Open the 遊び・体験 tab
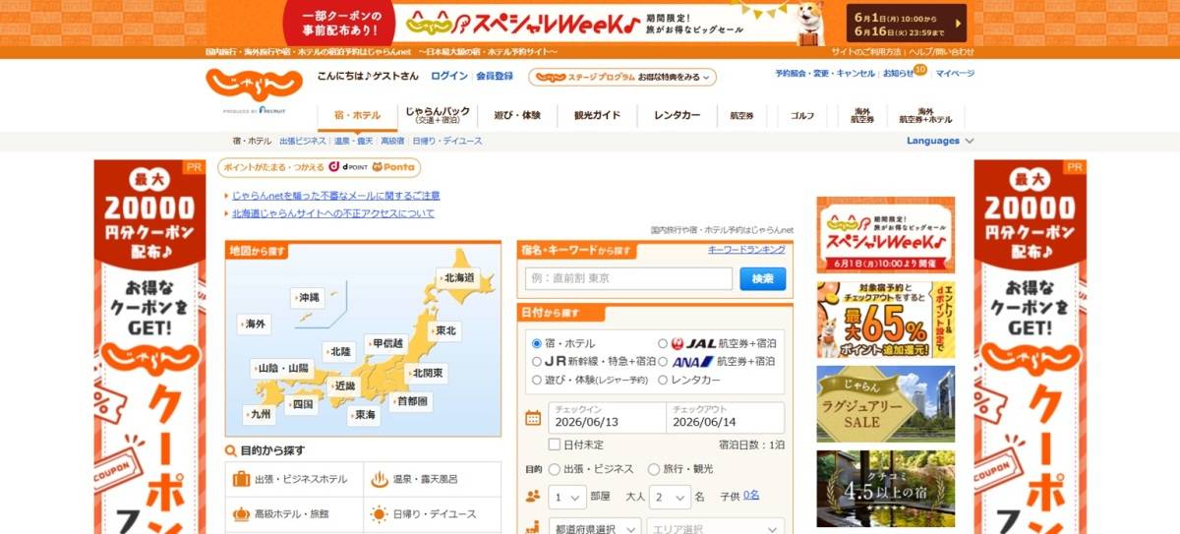Viewport: 1180px width, 534px height. pyautogui.click(x=517, y=115)
